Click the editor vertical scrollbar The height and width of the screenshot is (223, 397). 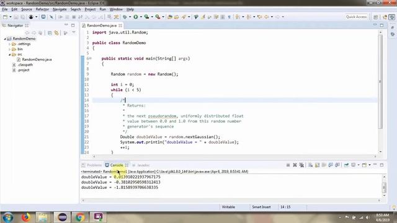click(x=380, y=81)
